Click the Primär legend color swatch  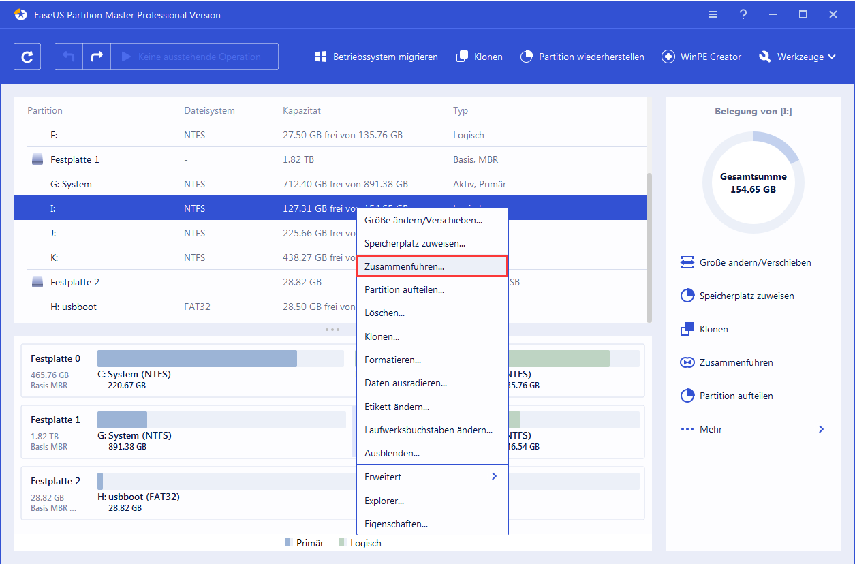[289, 543]
